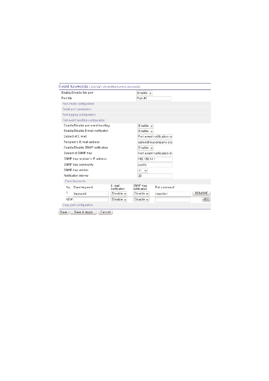Add the new event keyword
Screen dimensions: 269x381
click(206, 200)
